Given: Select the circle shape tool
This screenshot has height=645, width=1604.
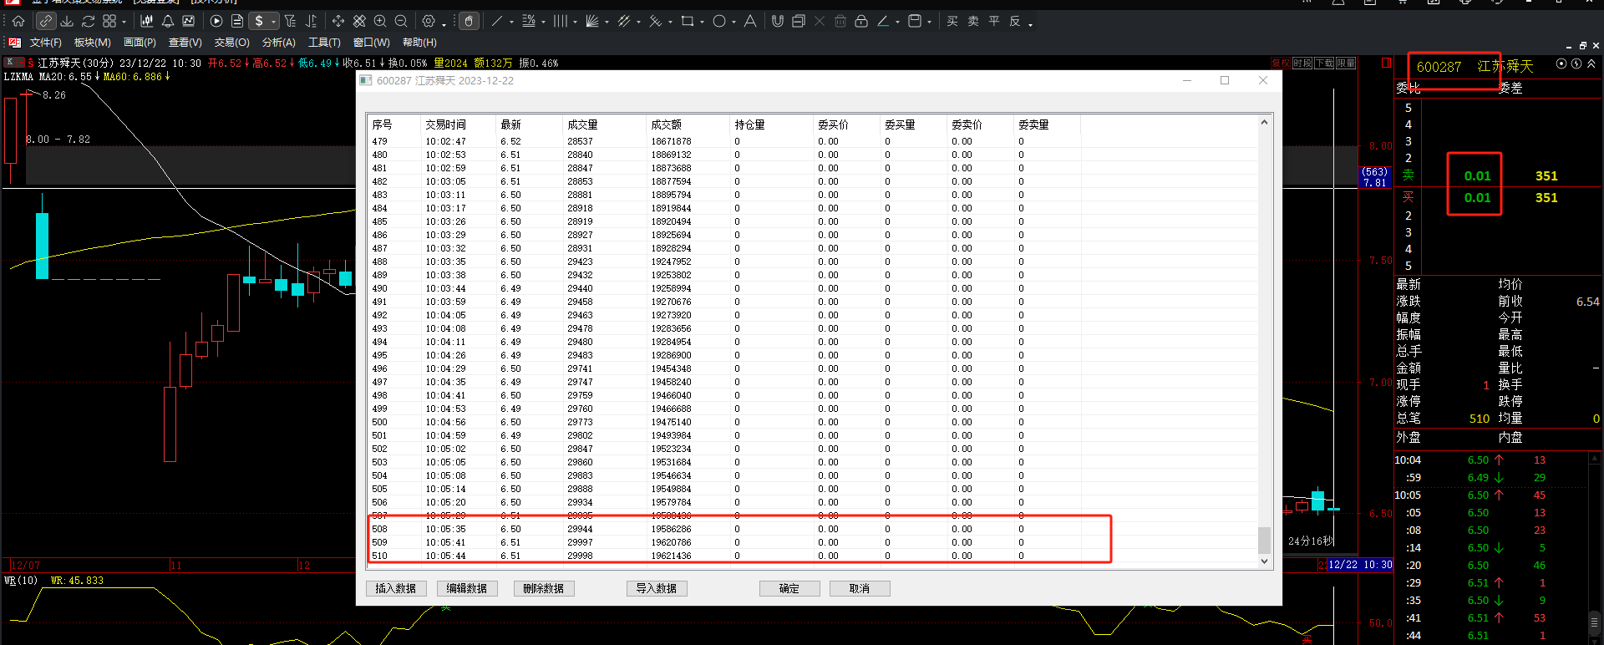Looking at the screenshot, I should click(719, 21).
